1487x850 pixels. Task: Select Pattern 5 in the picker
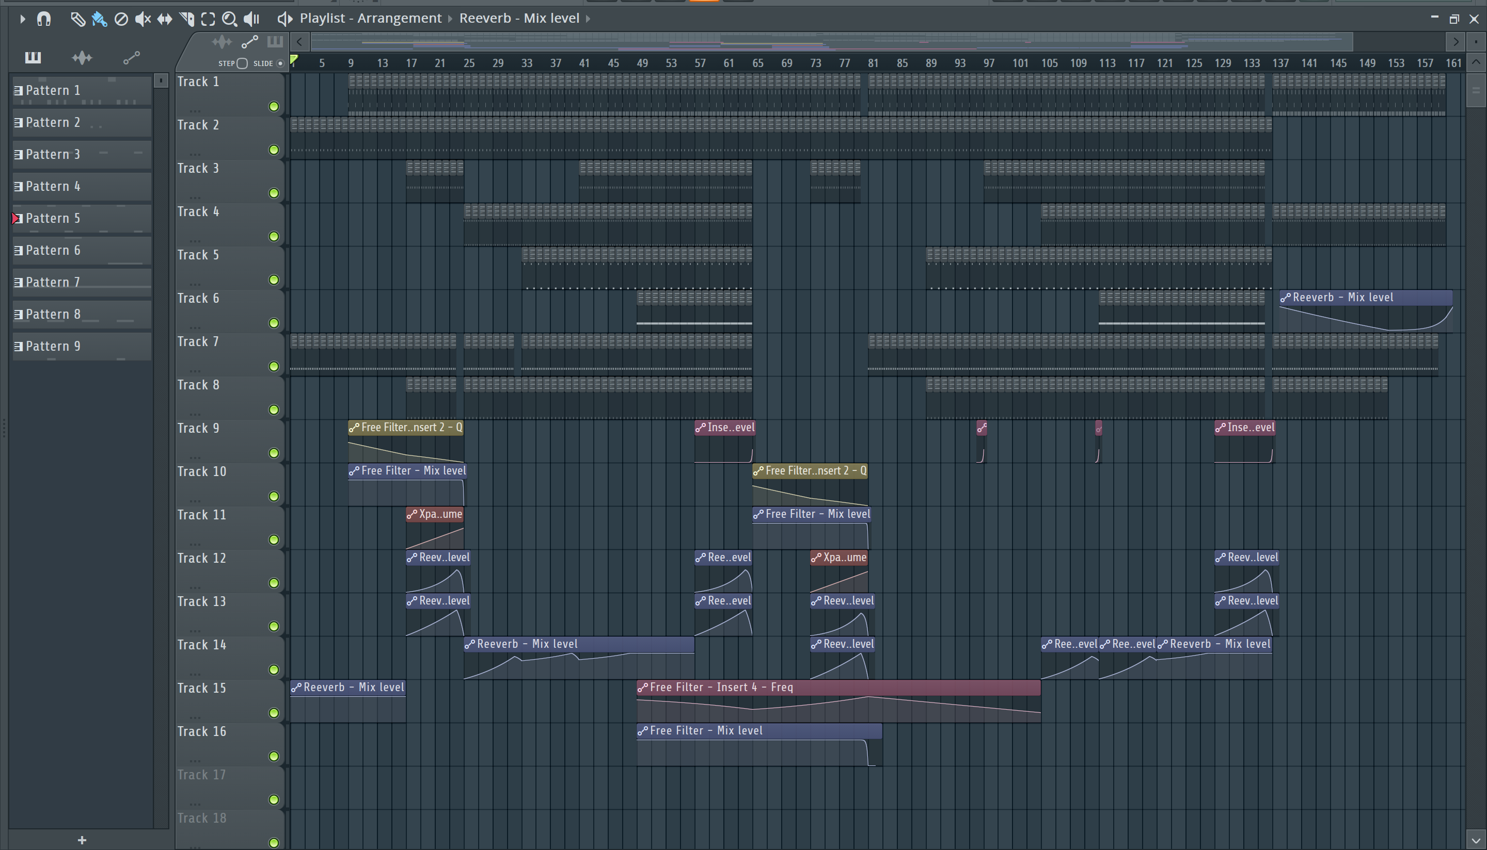pyautogui.click(x=82, y=218)
